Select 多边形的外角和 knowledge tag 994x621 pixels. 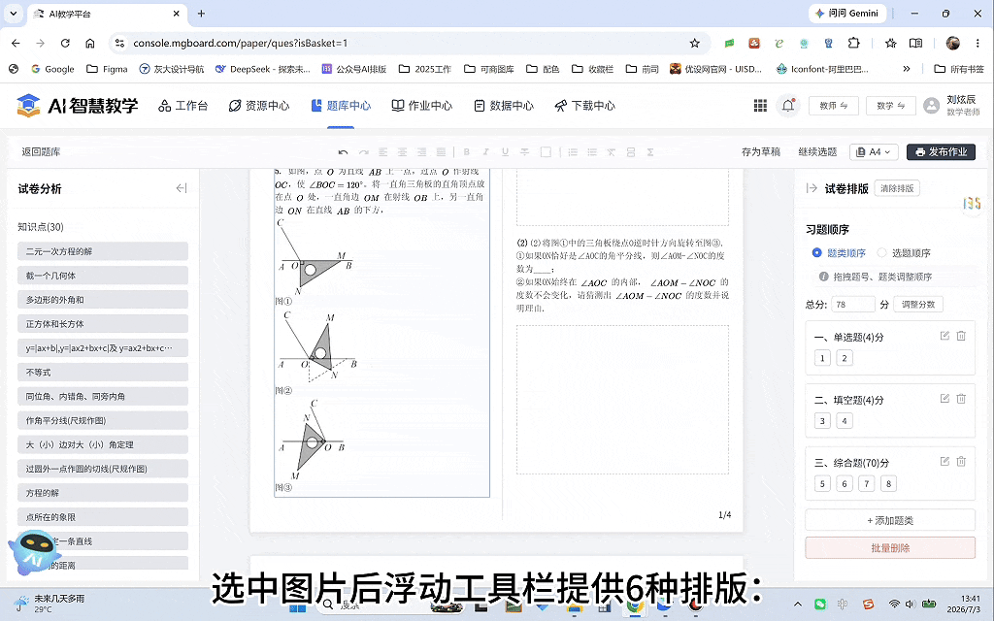(x=103, y=300)
